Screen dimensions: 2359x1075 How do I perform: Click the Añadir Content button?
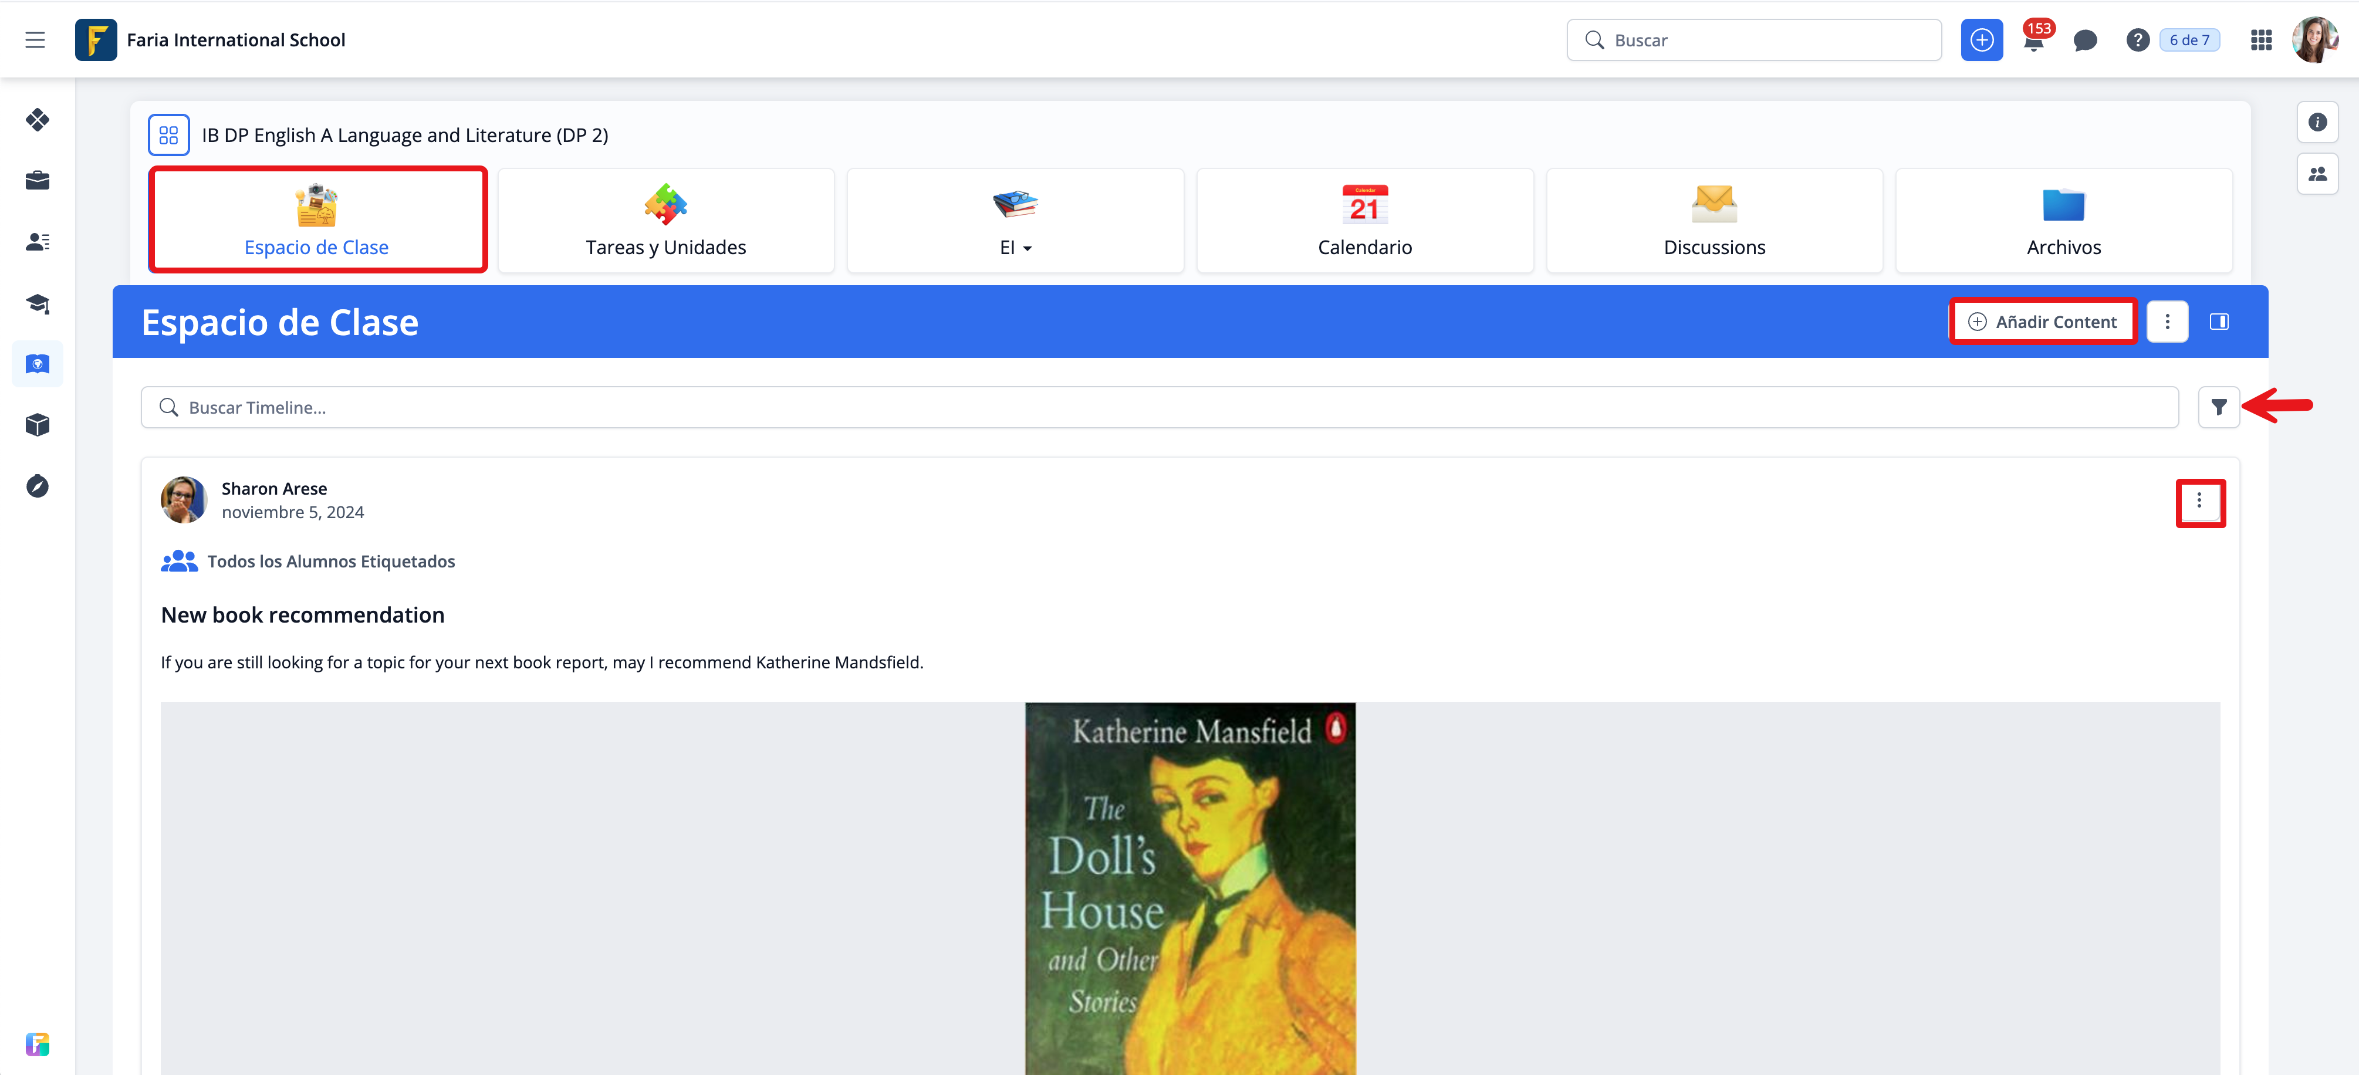click(2043, 322)
